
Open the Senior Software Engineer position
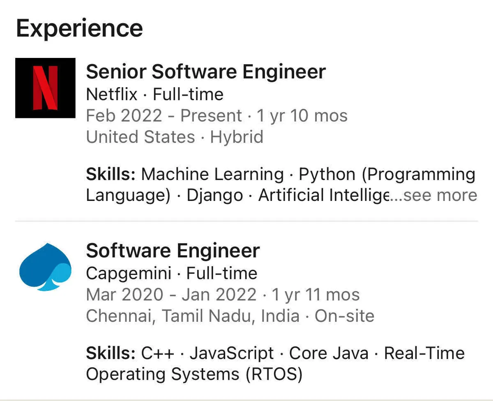coord(206,72)
